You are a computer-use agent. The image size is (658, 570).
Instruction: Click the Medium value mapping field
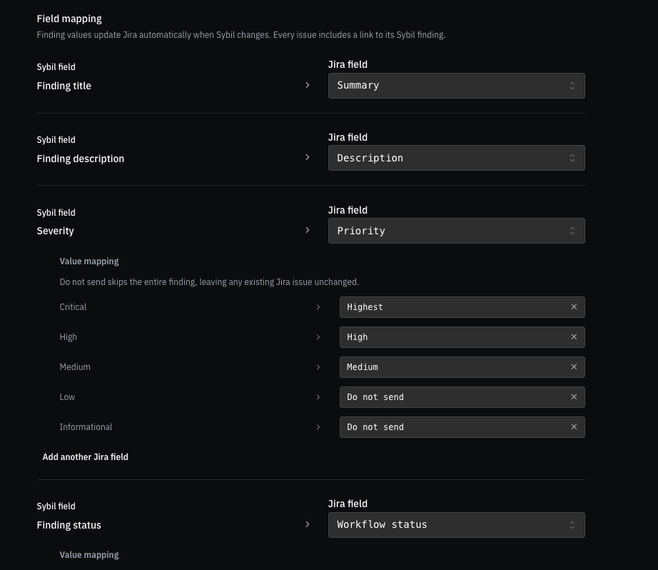point(462,367)
